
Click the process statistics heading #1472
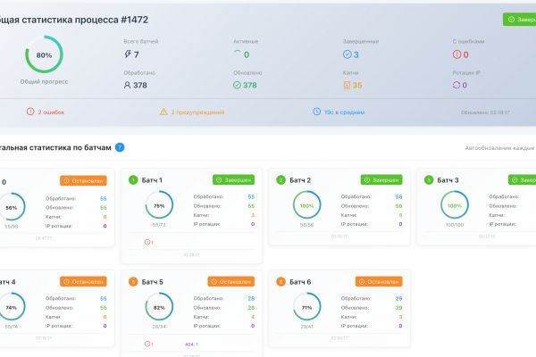pos(74,20)
